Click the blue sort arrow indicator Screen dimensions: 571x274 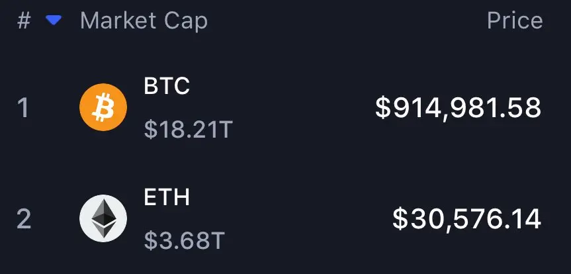point(54,21)
